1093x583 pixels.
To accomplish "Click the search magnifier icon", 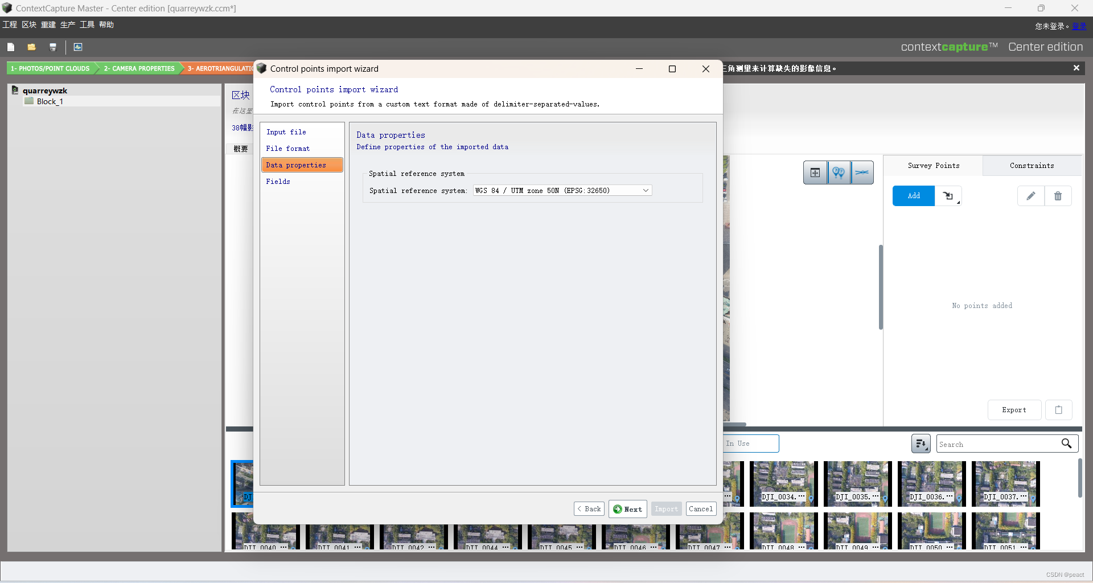I will tap(1067, 444).
